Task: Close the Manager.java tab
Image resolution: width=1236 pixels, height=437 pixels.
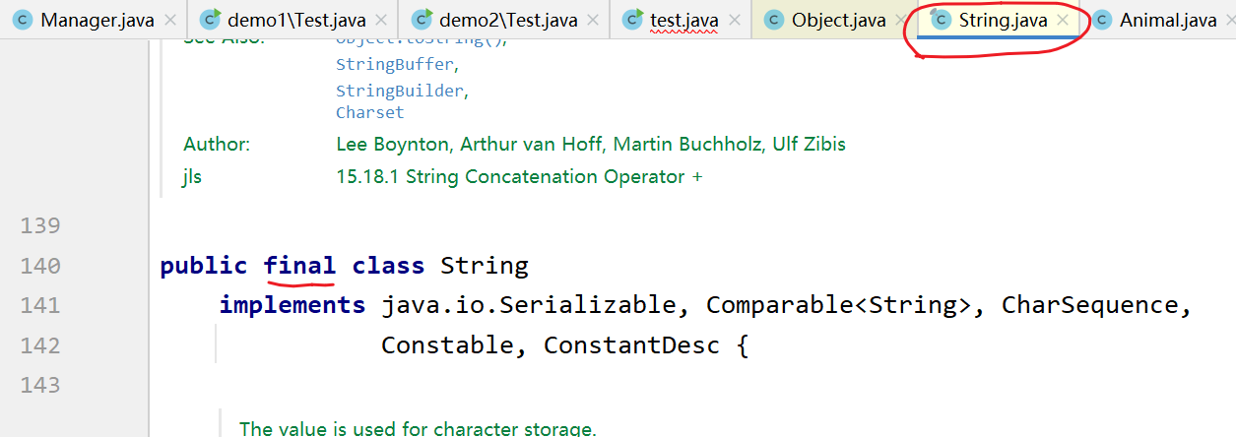Action: (170, 20)
